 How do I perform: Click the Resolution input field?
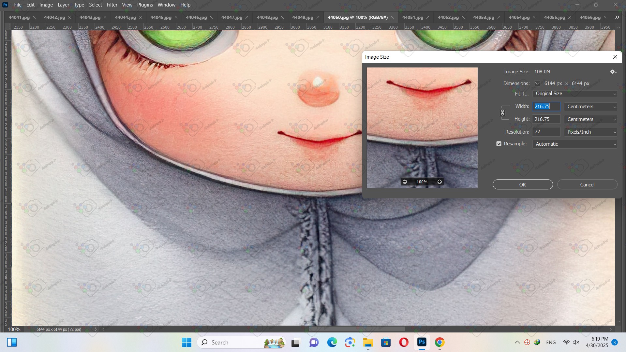click(x=546, y=132)
